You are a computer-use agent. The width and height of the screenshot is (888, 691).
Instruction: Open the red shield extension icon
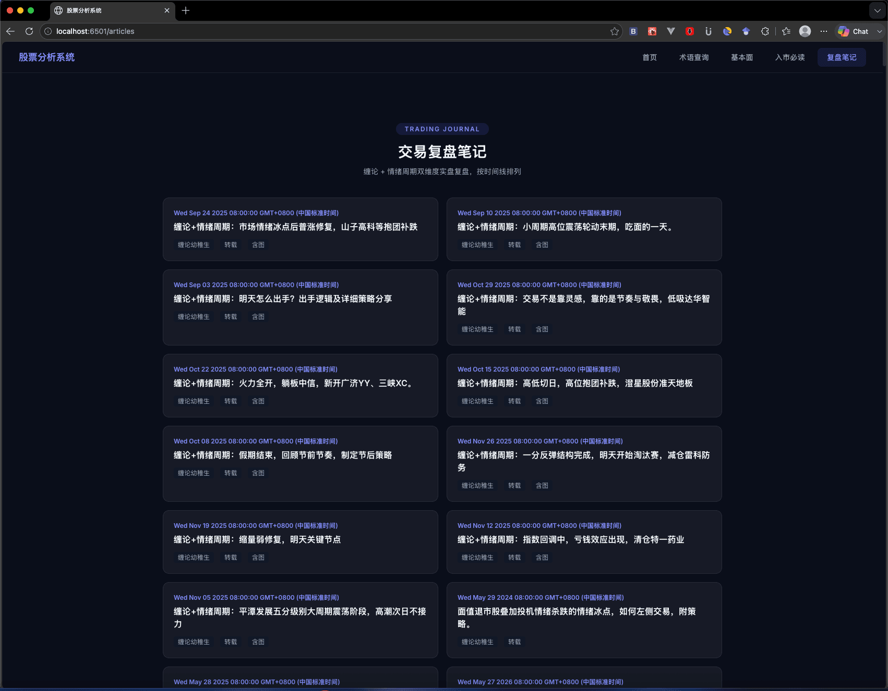690,31
